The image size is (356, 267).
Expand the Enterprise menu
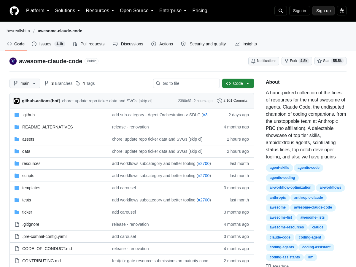pos(173,11)
